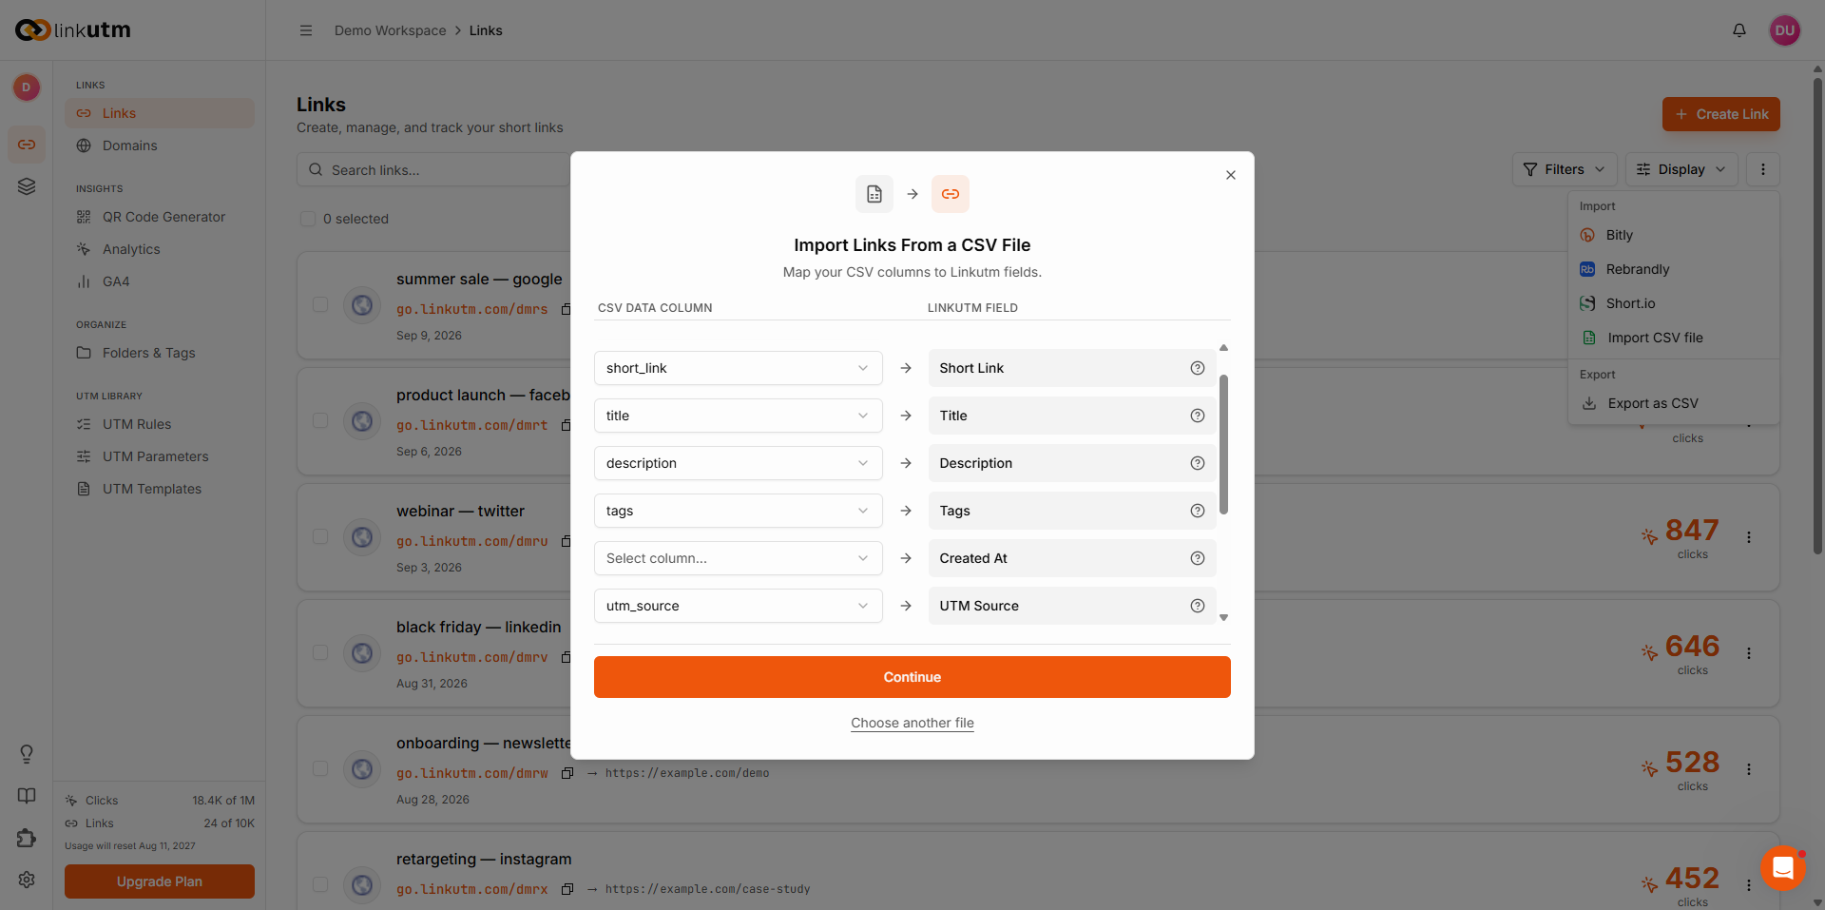Click the settings gear icon in left rail

(27, 880)
